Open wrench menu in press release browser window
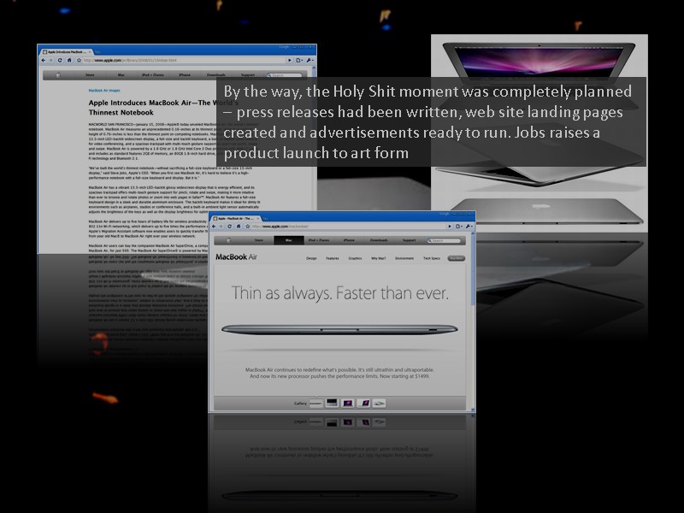Image resolution: width=684 pixels, height=513 pixels. [x=310, y=60]
